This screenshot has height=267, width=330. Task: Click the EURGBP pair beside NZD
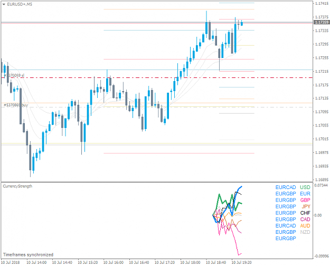point(286,232)
